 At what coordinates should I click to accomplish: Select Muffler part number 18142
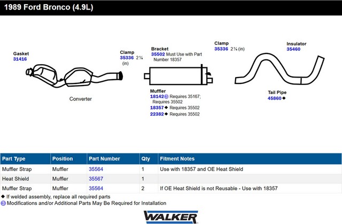coord(157,97)
